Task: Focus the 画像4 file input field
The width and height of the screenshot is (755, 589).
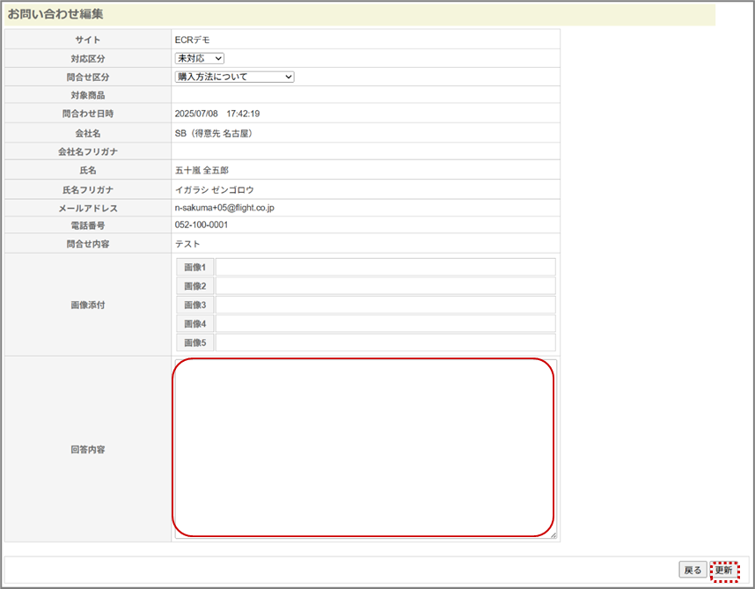Action: tap(385, 324)
